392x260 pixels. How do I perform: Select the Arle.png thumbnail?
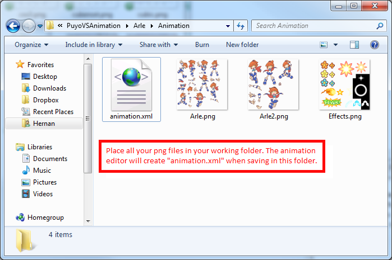point(202,84)
